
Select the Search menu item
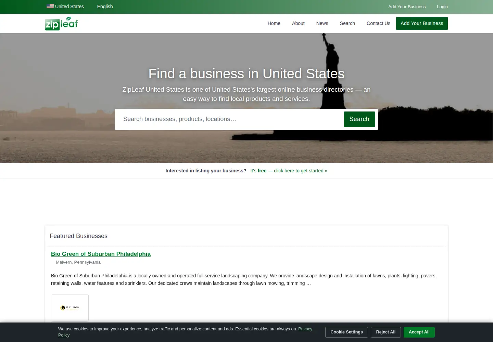(x=347, y=23)
